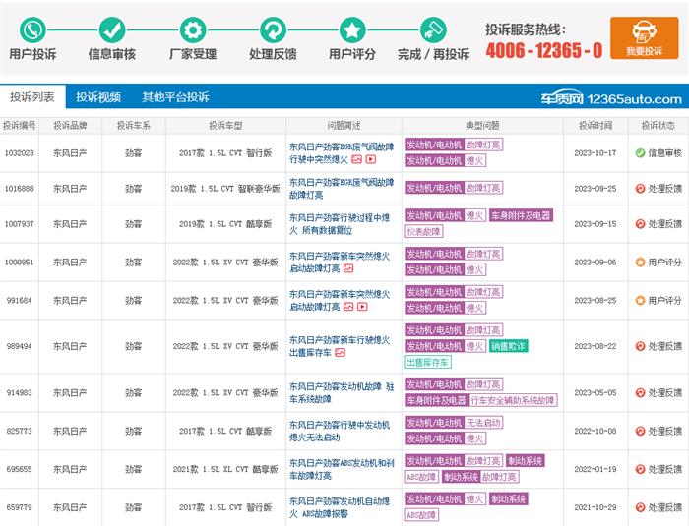This screenshot has height=526, width=689.
Task: Click red 处理反馈 status icon for 989494
Action: (640, 346)
